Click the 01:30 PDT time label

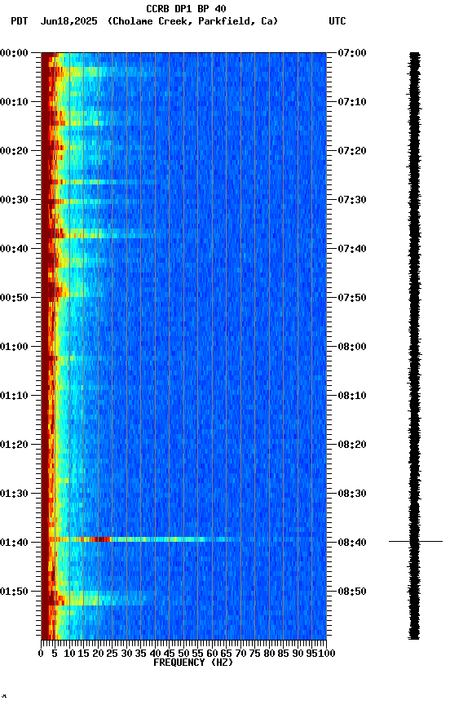[x=14, y=494]
